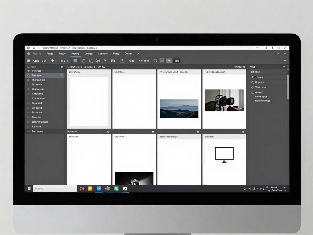
Task: Click the right panel vertical scrollbar
Action: click(288, 87)
